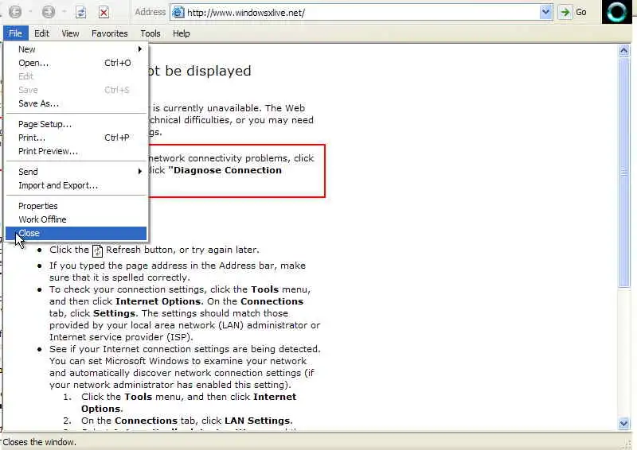The width and height of the screenshot is (637, 450).
Task: Open the Edit menu
Action: point(41,33)
